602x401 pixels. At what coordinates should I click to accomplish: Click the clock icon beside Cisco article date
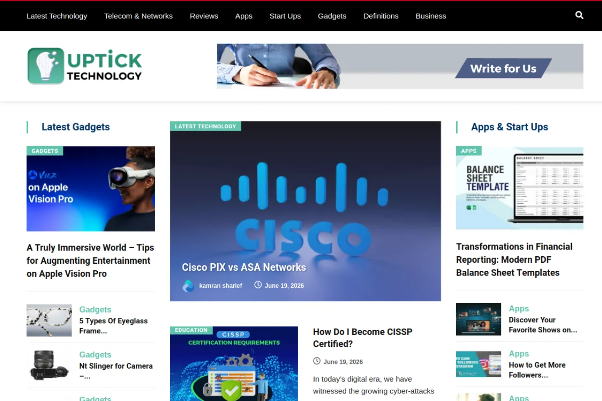coord(258,285)
